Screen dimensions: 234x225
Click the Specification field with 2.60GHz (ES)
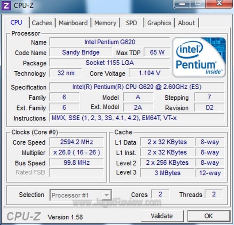point(137,87)
